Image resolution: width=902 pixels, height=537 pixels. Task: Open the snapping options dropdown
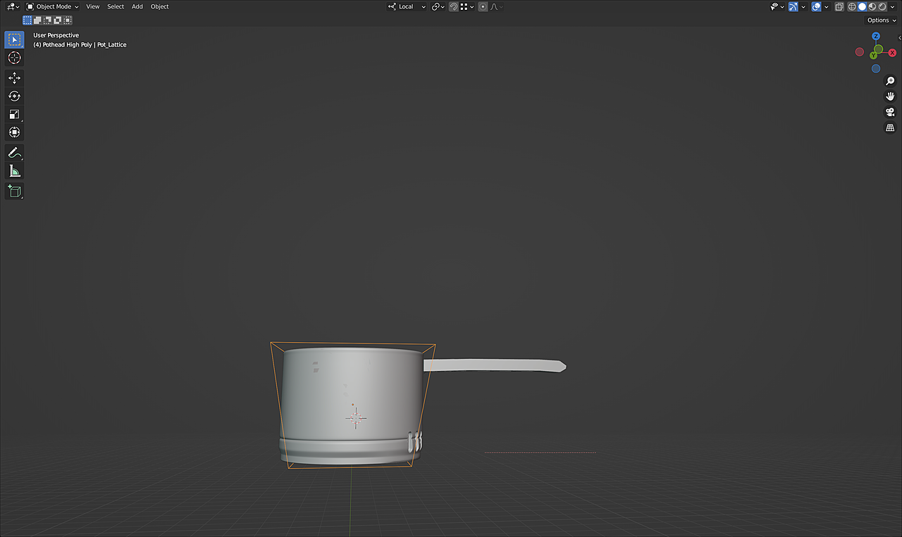467,6
